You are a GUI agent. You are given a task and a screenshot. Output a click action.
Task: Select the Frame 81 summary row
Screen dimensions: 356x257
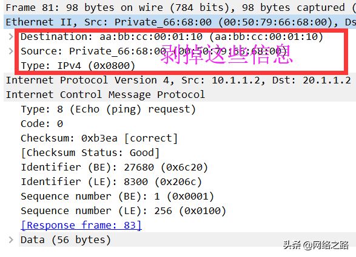(x=180, y=7)
